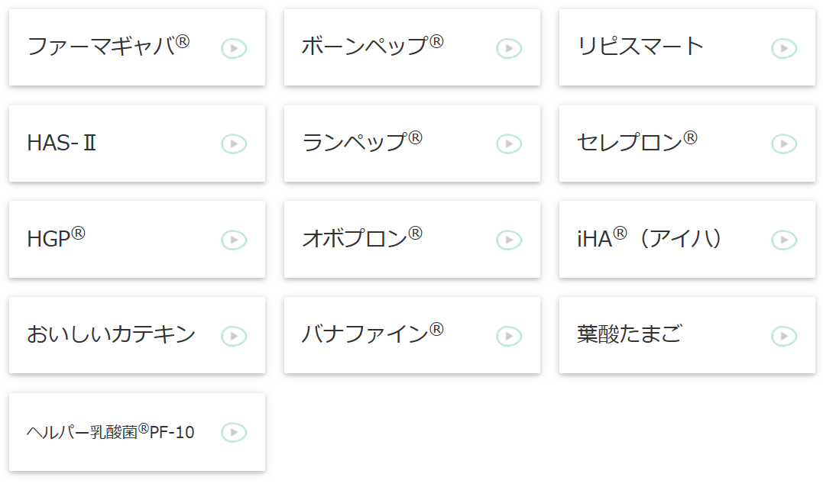823x487 pixels.
Task: Hit the arrow icon on ランペップ card
Action: click(509, 144)
